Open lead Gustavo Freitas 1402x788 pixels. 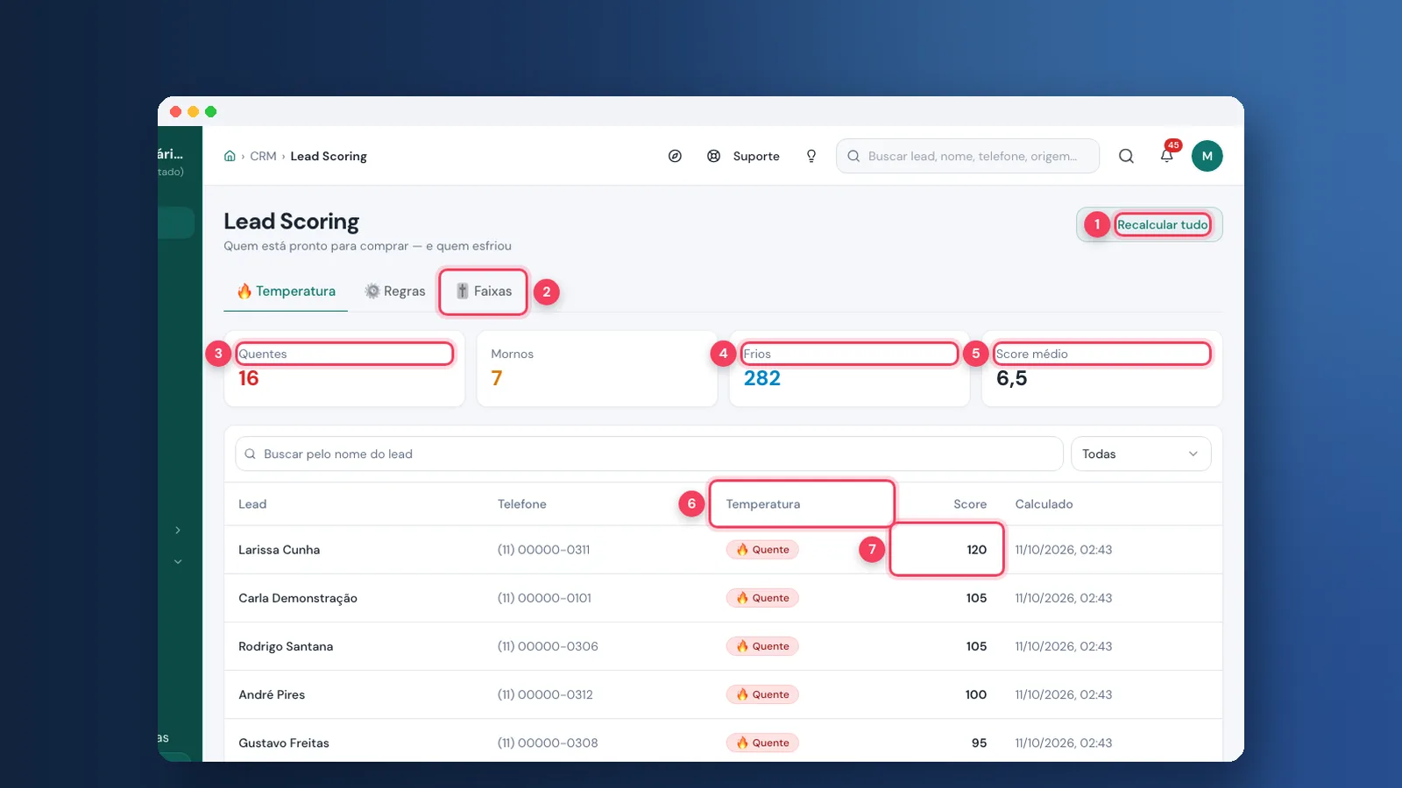[x=284, y=742]
